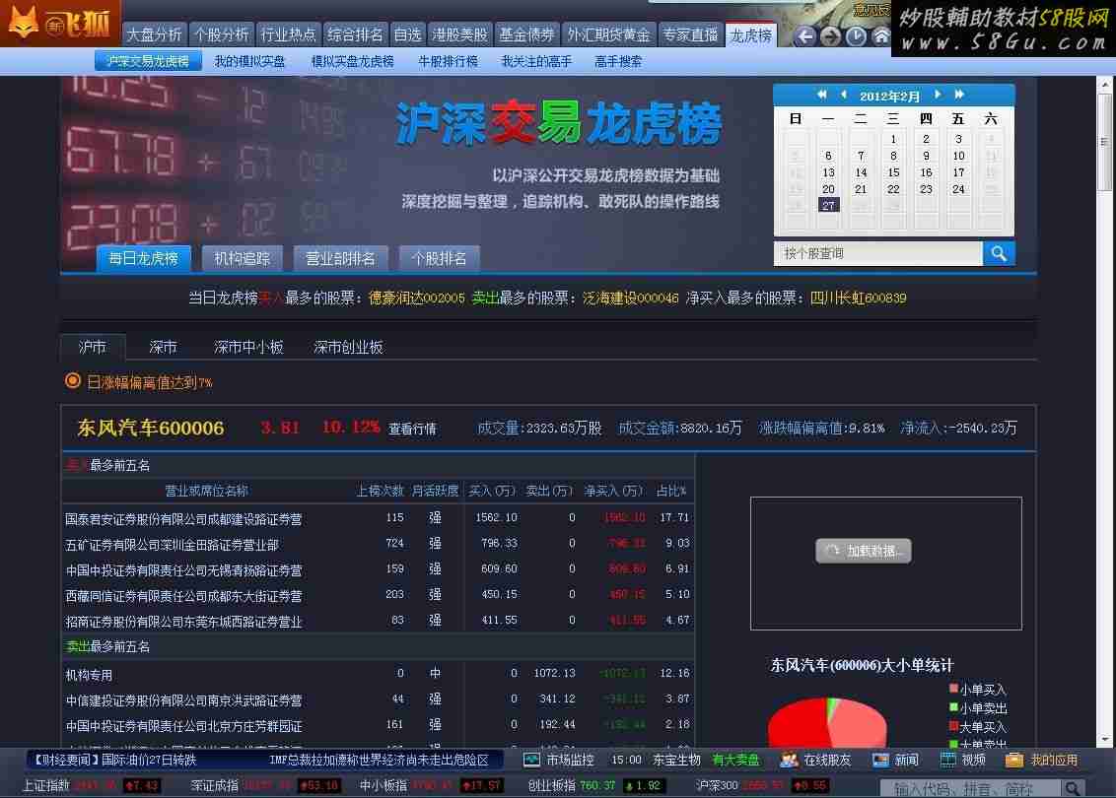
Task: Open 在线股友 icon in bottom bar
Action: (789, 760)
